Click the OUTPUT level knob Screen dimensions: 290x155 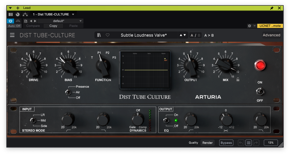[x=191, y=65]
